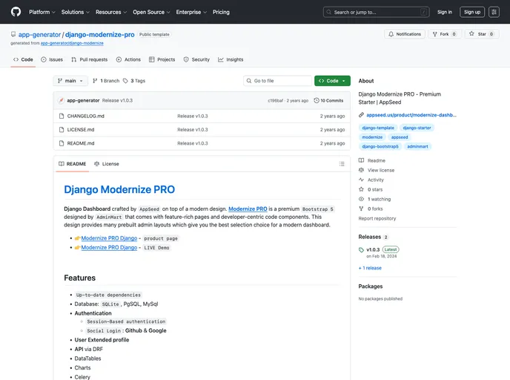The height and width of the screenshot is (380, 510).
Task: Click the star icon to star repository
Action: click(x=471, y=34)
